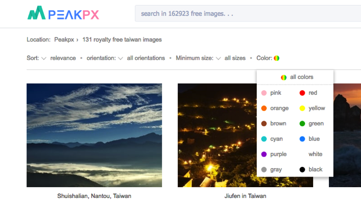Viewport: 361px width, 203px height.
Task: Filter by the blue color dot
Action: click(x=302, y=139)
